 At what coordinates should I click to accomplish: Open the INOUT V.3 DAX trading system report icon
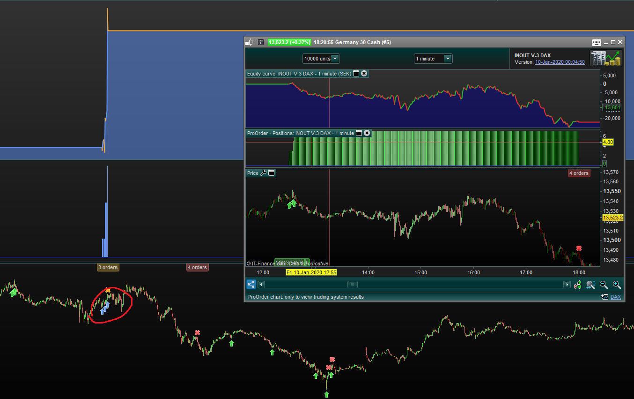click(606, 58)
